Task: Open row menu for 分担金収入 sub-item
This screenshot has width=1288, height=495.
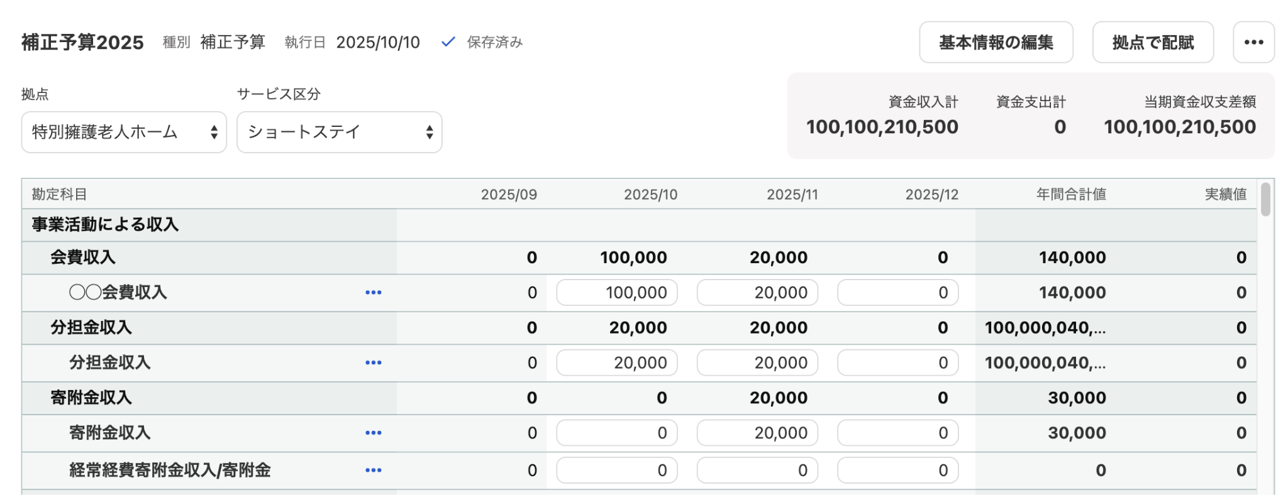Action: [x=374, y=363]
